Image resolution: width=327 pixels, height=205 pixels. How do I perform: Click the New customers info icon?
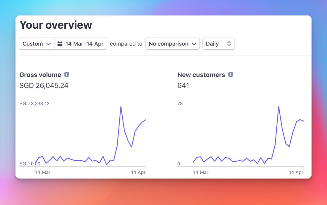(231, 74)
